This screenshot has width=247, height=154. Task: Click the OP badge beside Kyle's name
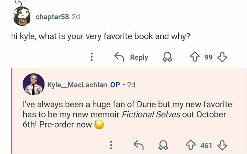pos(115,85)
